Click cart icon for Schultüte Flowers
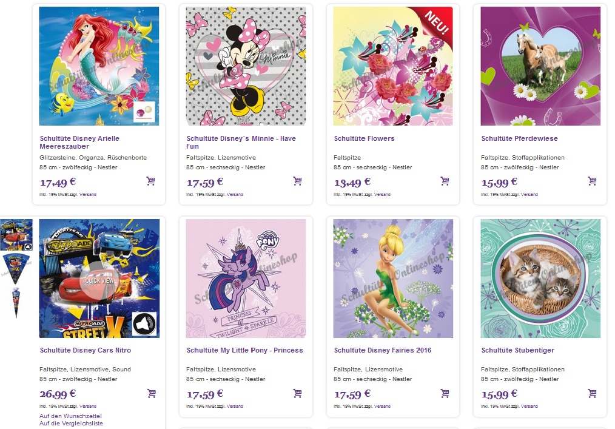 click(x=445, y=181)
